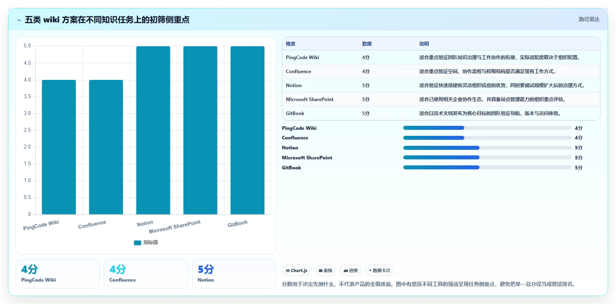Click the Confluence x-axis label under the chart
616x304 pixels.
point(92,225)
